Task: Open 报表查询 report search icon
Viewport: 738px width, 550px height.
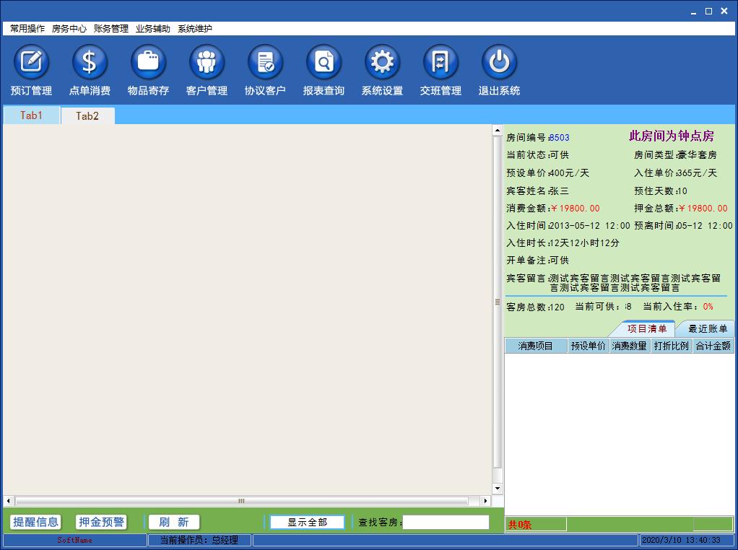Action: (324, 62)
